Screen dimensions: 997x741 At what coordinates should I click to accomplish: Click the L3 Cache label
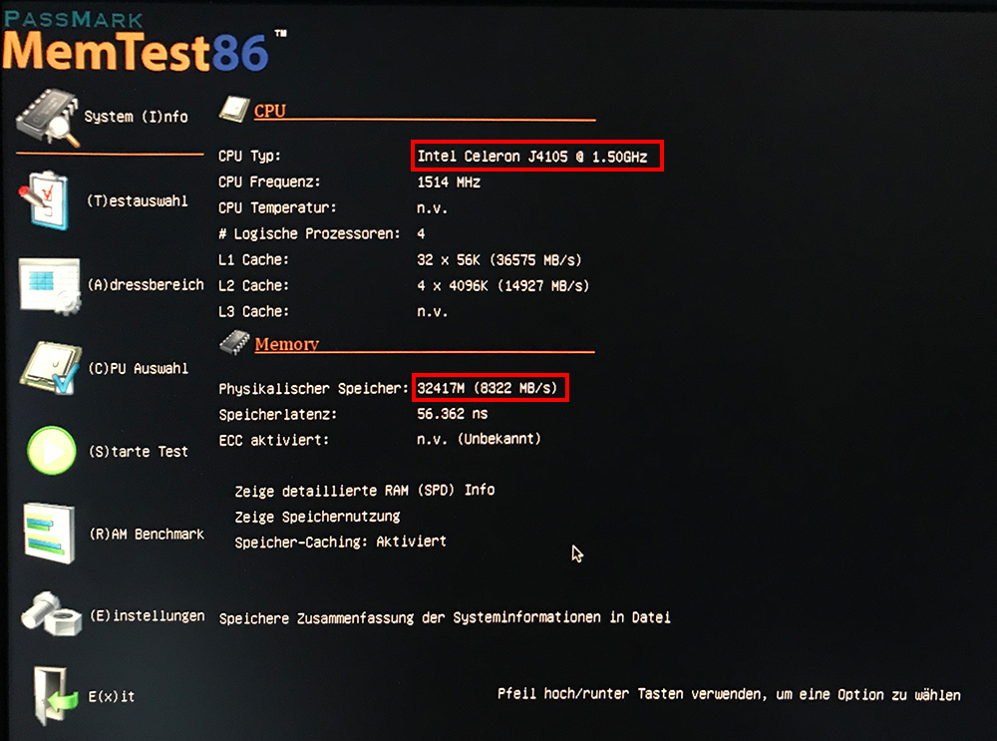(x=253, y=312)
